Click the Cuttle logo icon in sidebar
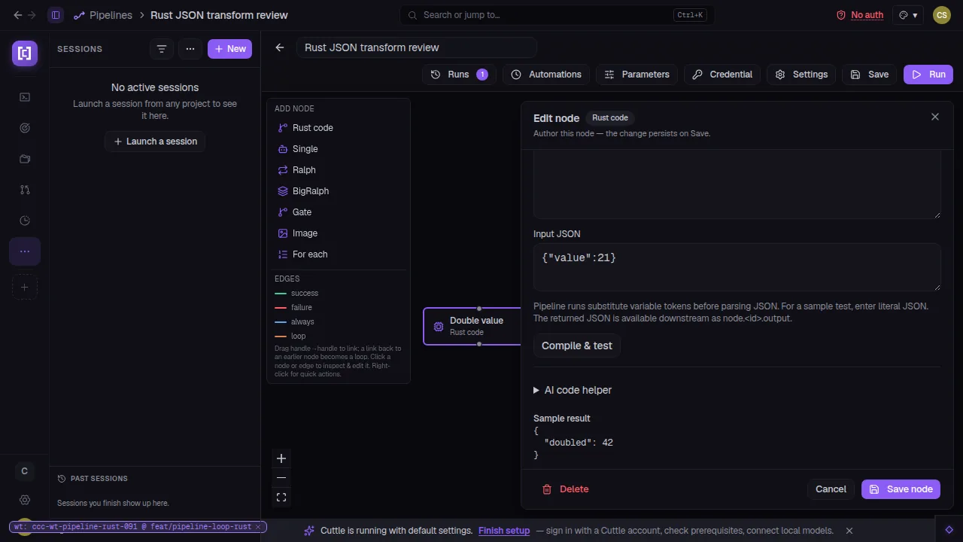 tap(25, 53)
